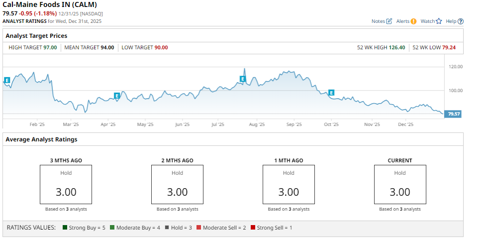Click the Strong Sell red swatch
Image resolution: width=489 pixels, height=243 pixels.
pyautogui.click(x=253, y=228)
